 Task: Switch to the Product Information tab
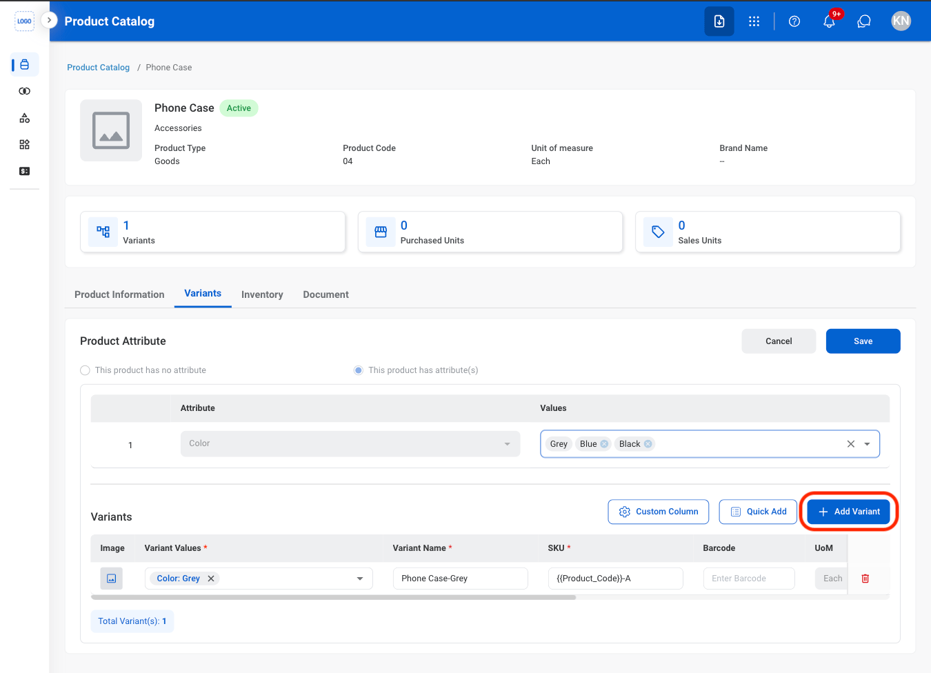tap(119, 294)
